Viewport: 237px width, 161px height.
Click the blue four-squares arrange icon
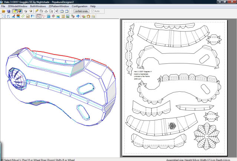(x=9, y=16)
